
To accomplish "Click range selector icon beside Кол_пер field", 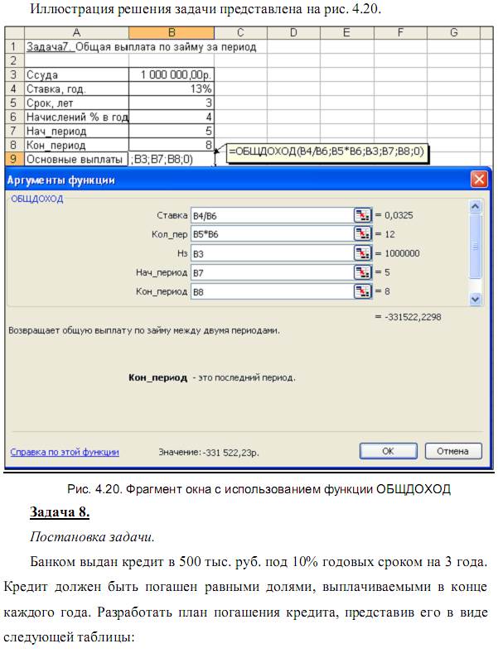I will (x=362, y=234).
